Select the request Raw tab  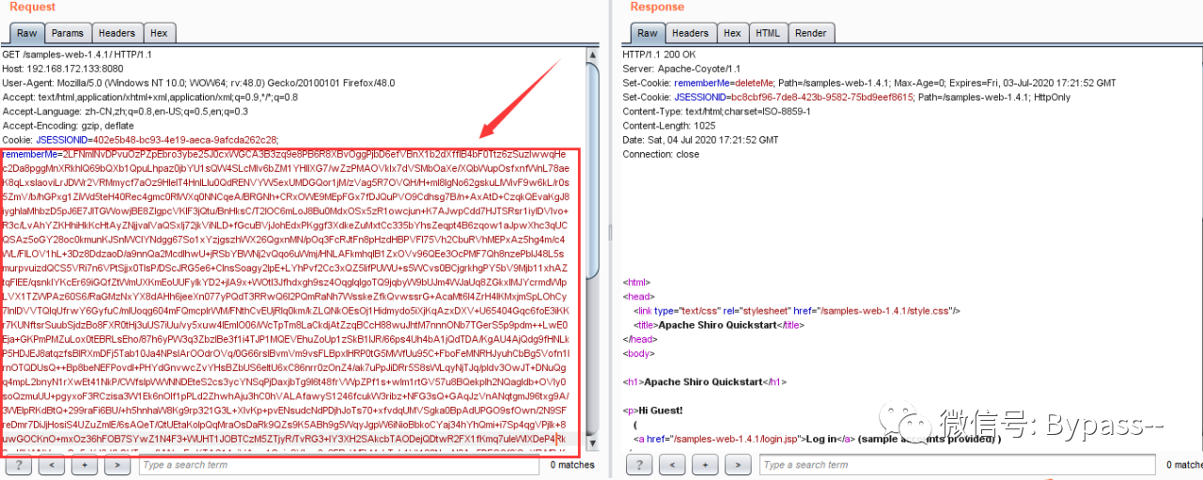(27, 33)
